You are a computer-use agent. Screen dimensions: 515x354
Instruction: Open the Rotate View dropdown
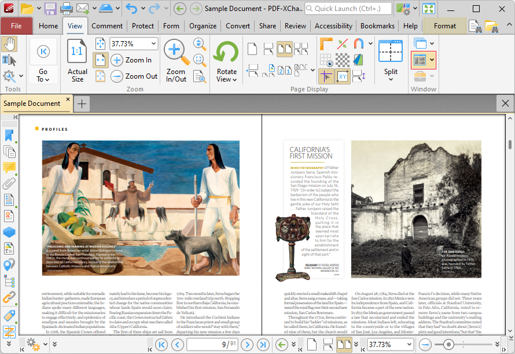(x=227, y=60)
